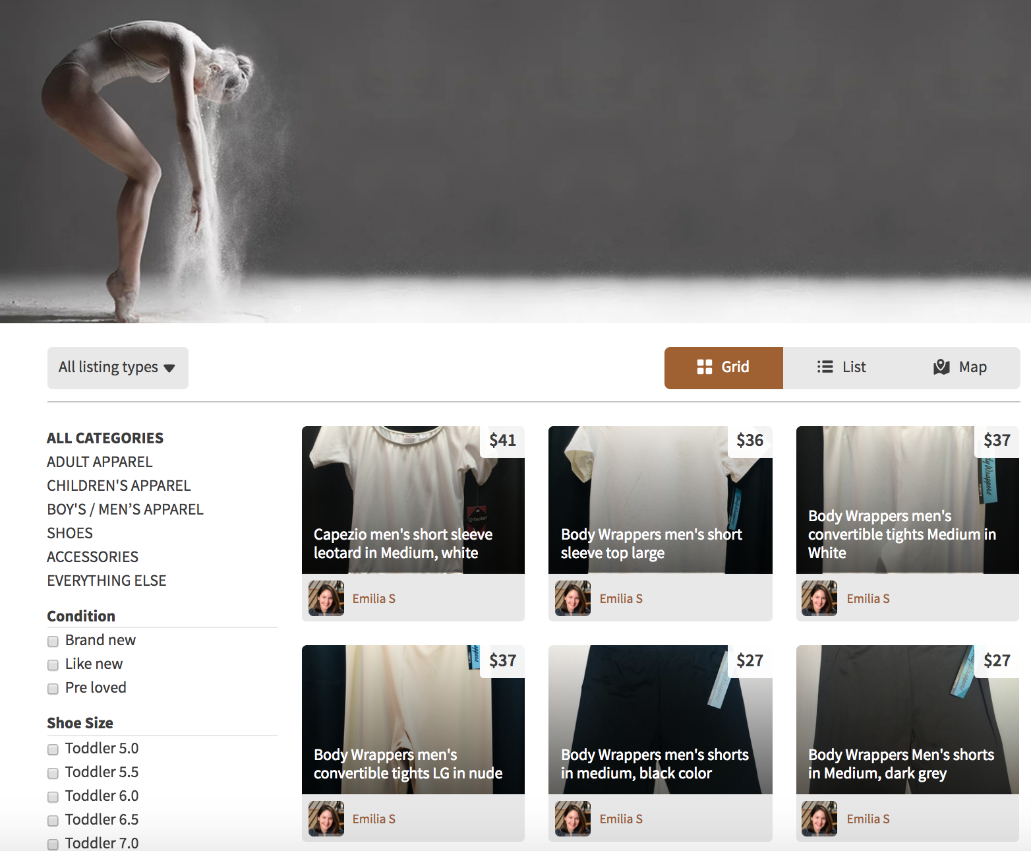
Task: Click the Accessories category link
Action: click(92, 557)
